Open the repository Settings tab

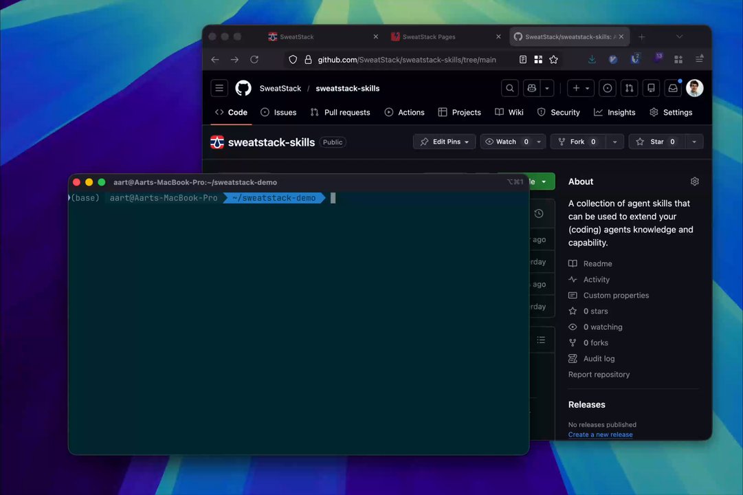tap(671, 112)
